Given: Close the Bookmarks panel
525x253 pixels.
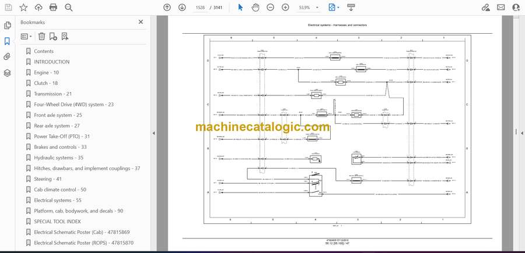Looking at the screenshot, I should [x=141, y=22].
